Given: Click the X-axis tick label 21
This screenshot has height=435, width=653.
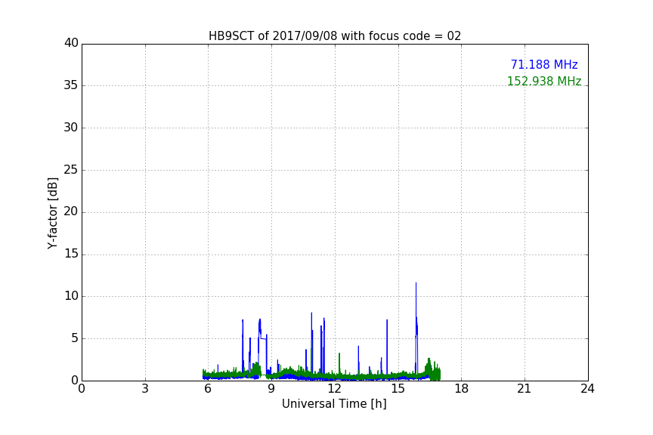Looking at the screenshot, I should (525, 389).
